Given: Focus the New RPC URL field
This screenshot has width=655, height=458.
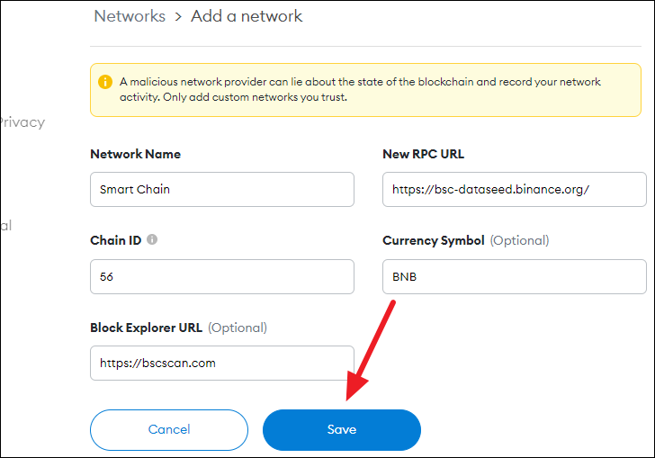Looking at the screenshot, I should coord(515,189).
